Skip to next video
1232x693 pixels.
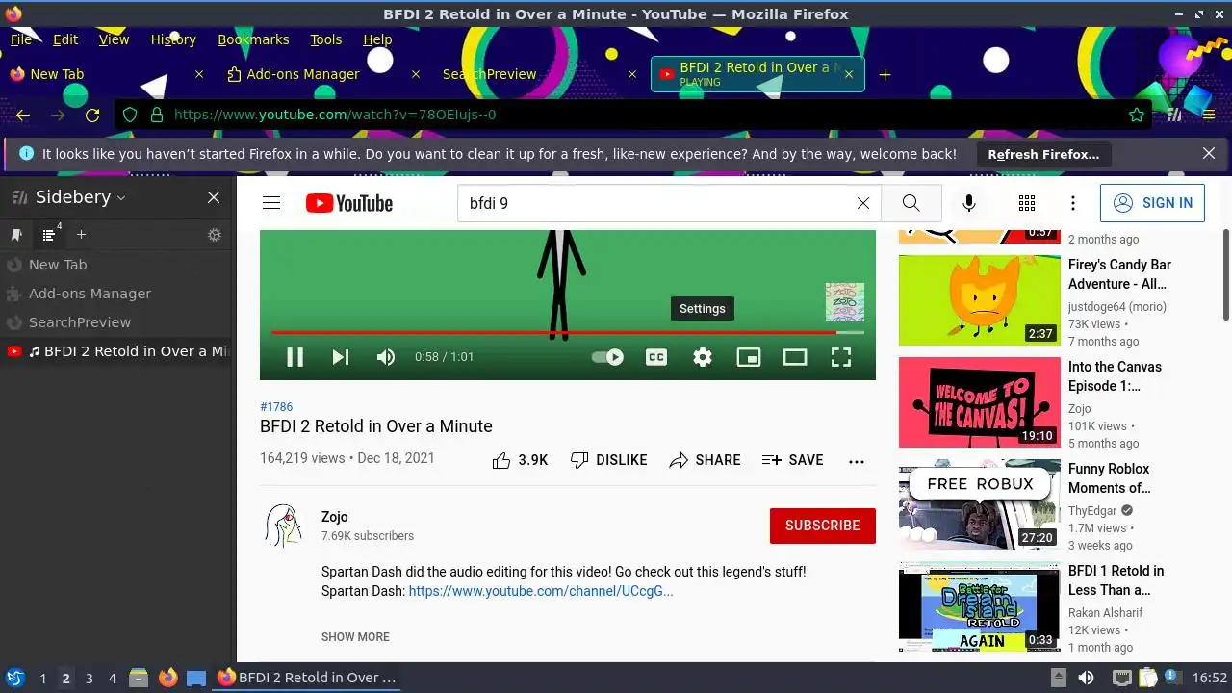point(341,357)
